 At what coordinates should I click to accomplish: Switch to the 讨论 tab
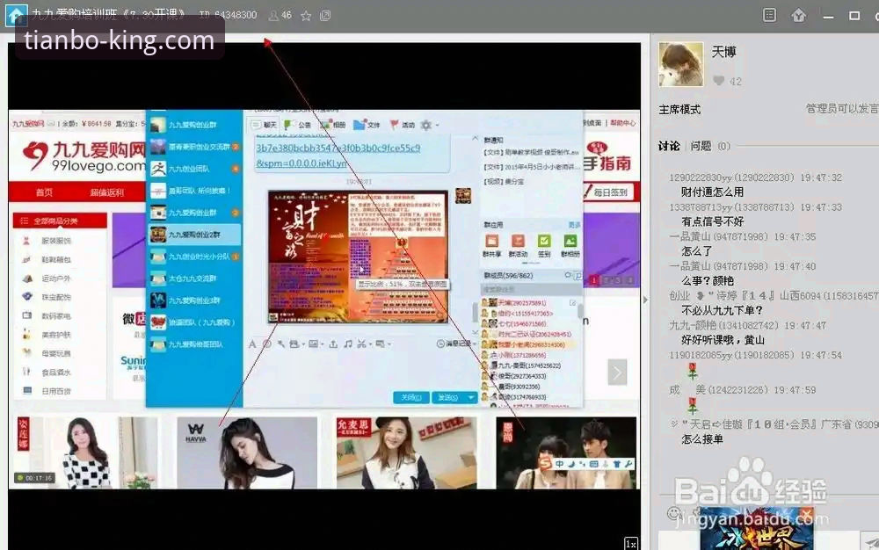pyautogui.click(x=669, y=146)
